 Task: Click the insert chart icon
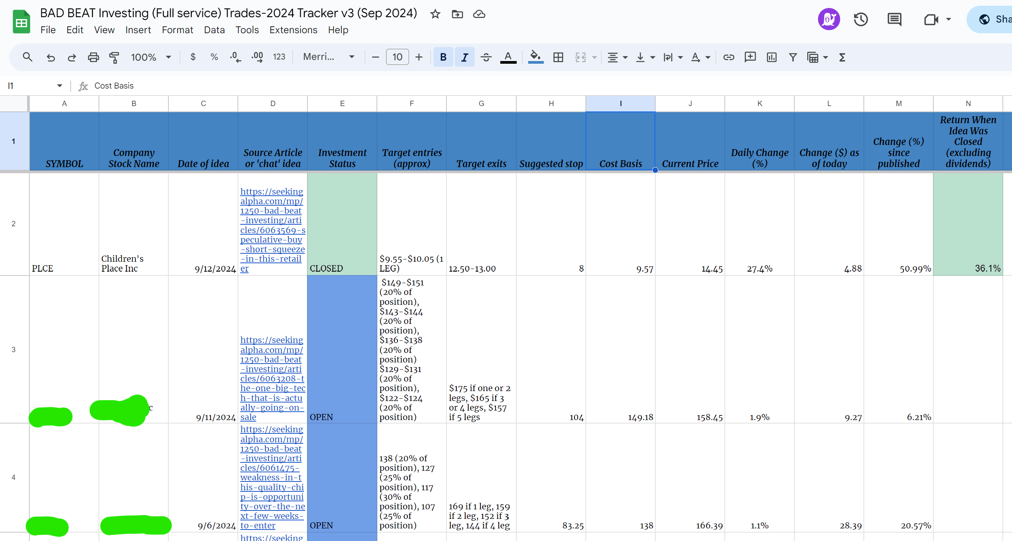click(771, 57)
